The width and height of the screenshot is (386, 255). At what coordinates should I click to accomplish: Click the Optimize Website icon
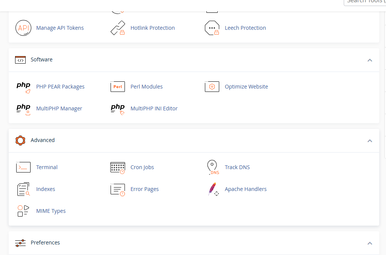(x=212, y=87)
